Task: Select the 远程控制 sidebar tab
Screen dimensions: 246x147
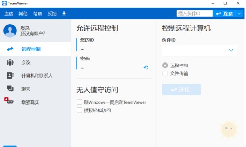Action: point(35,49)
